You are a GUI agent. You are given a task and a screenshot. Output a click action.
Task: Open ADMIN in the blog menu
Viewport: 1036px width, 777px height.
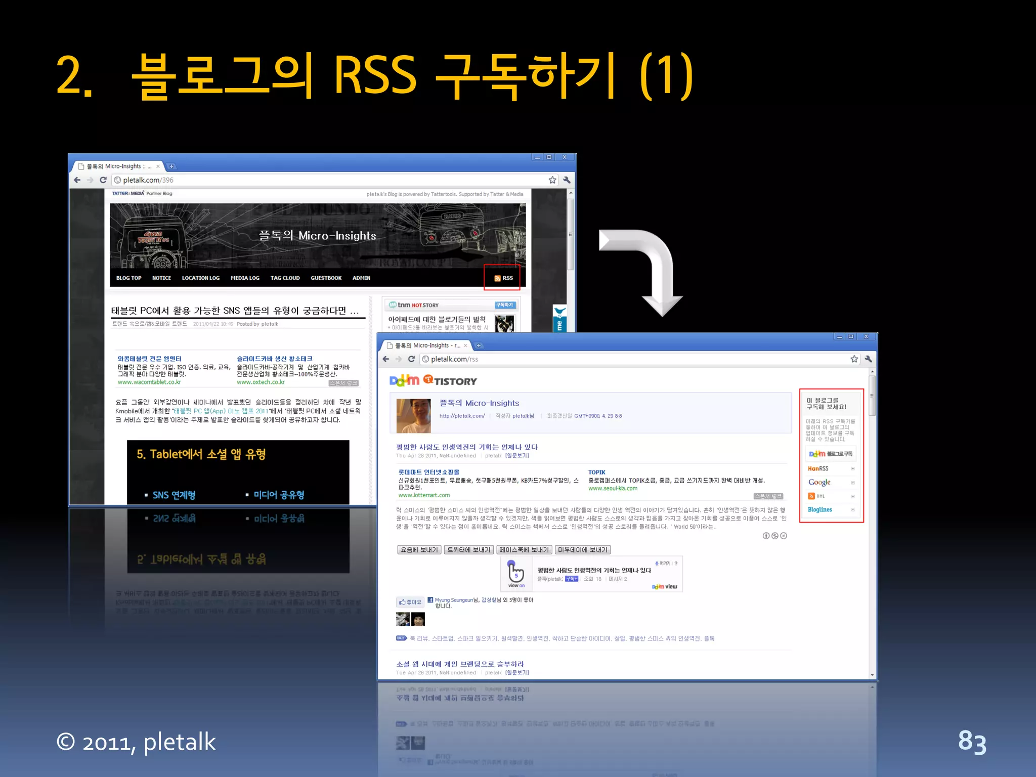[x=361, y=278]
